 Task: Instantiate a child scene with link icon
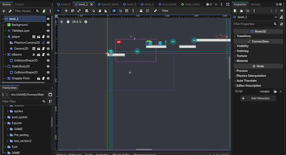coord(10,11)
